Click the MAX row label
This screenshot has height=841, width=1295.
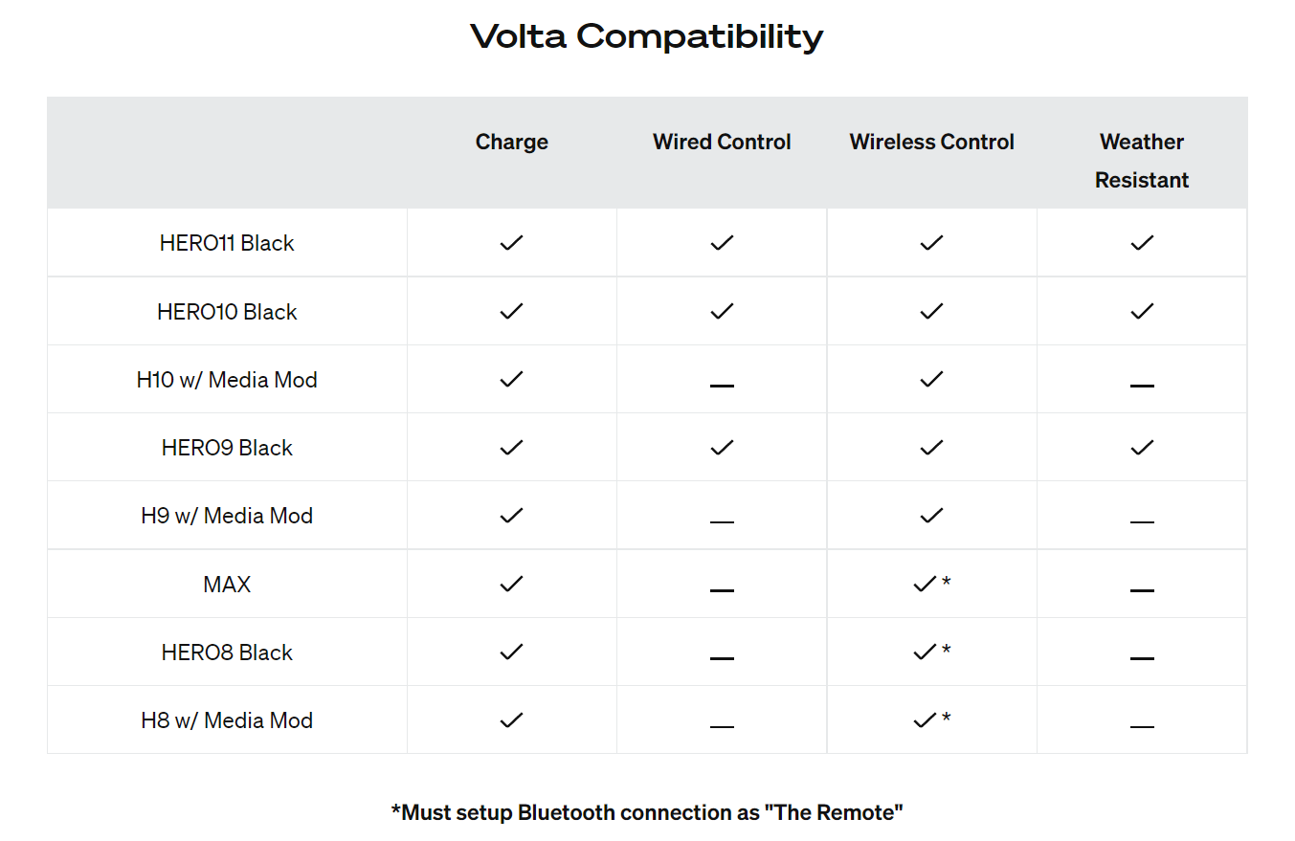pyautogui.click(x=227, y=584)
